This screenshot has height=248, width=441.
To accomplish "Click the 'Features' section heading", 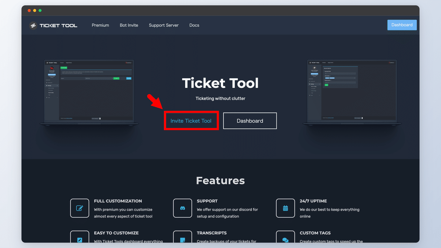I will tap(220, 180).
